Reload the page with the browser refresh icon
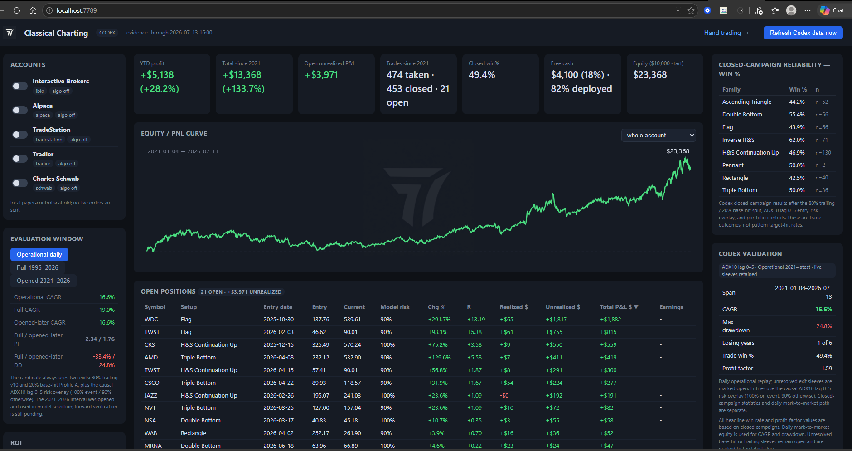The height and width of the screenshot is (451, 852). point(17,10)
